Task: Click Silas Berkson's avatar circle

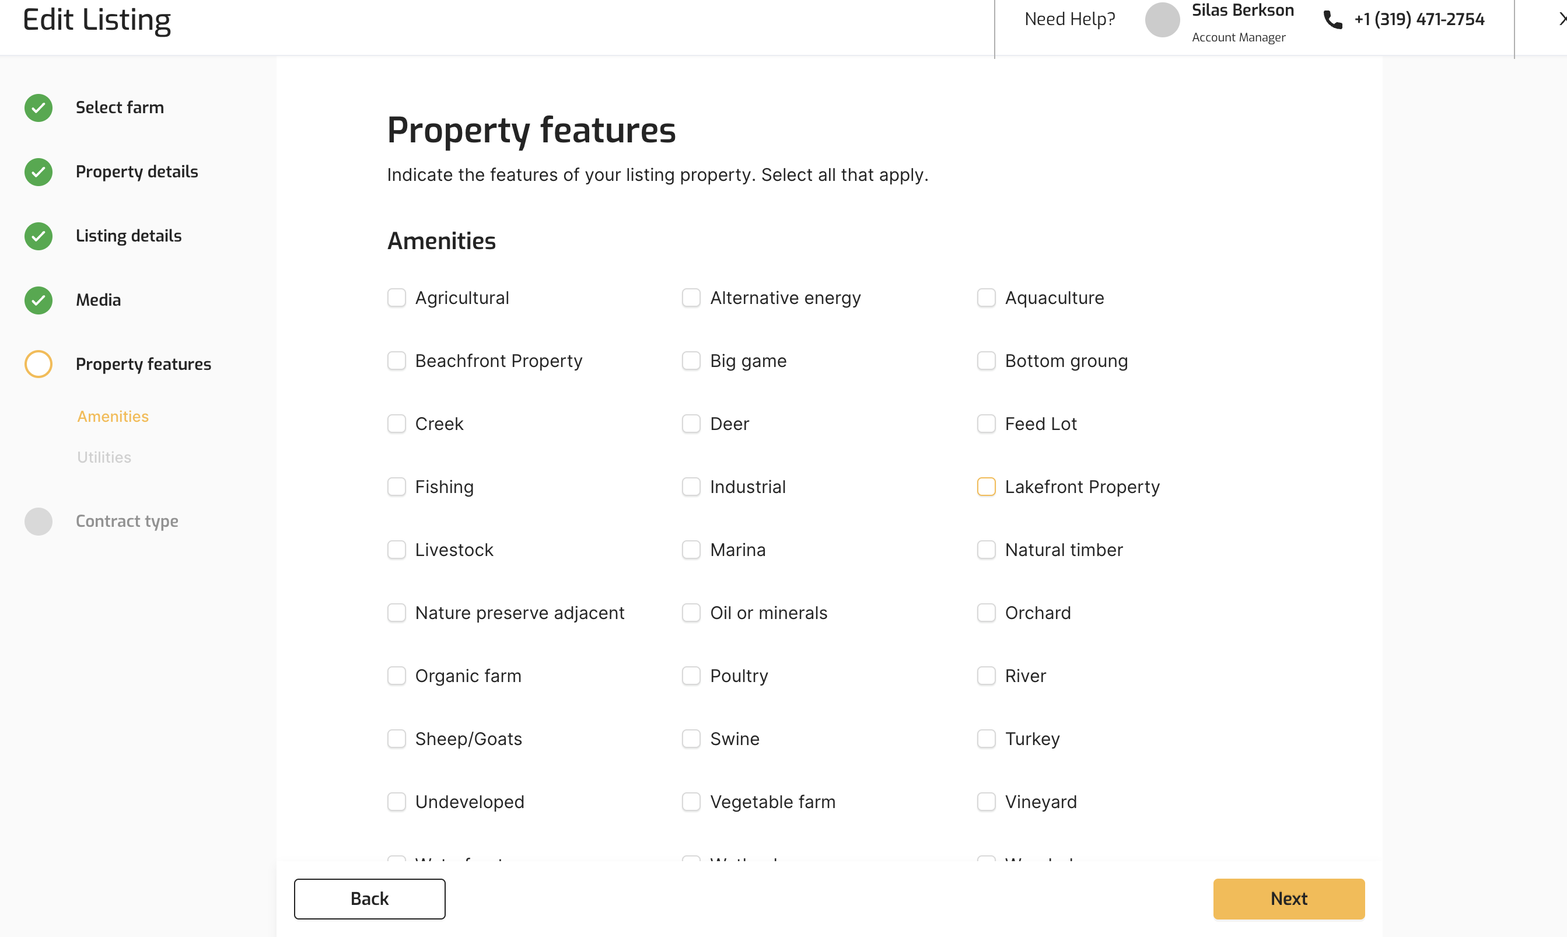Action: coord(1162,20)
